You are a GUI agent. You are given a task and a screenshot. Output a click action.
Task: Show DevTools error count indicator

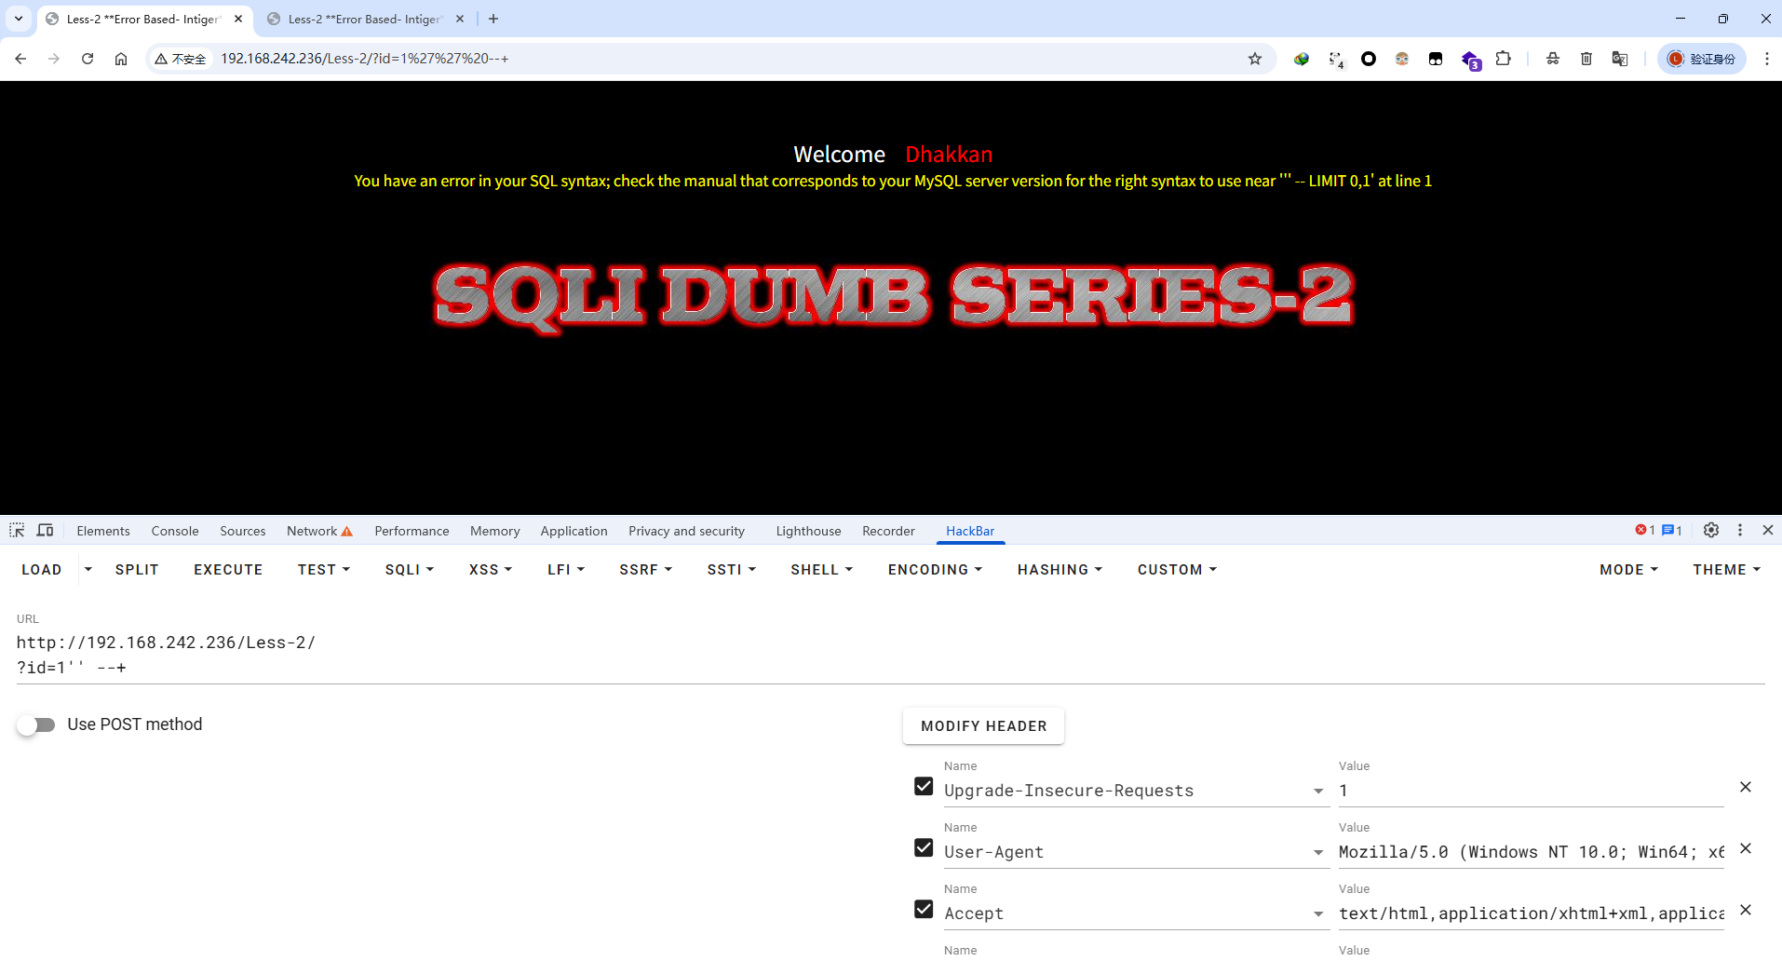pos(1645,530)
